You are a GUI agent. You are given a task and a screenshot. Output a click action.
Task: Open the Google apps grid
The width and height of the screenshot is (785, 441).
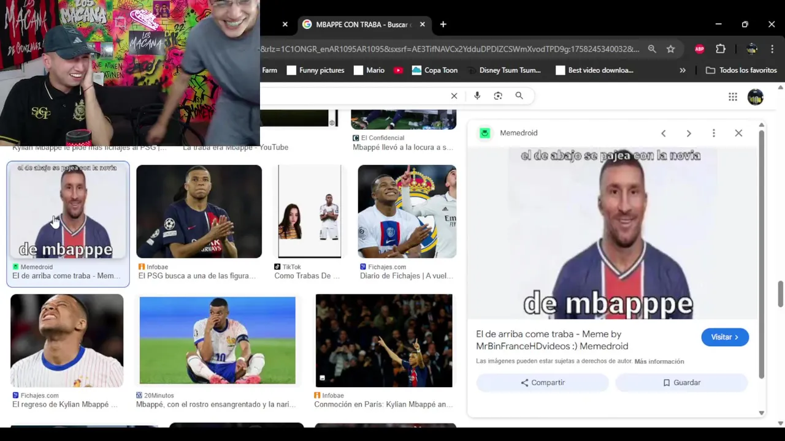coord(732,97)
